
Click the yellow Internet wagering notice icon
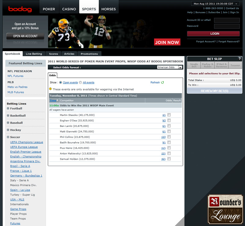50,89
